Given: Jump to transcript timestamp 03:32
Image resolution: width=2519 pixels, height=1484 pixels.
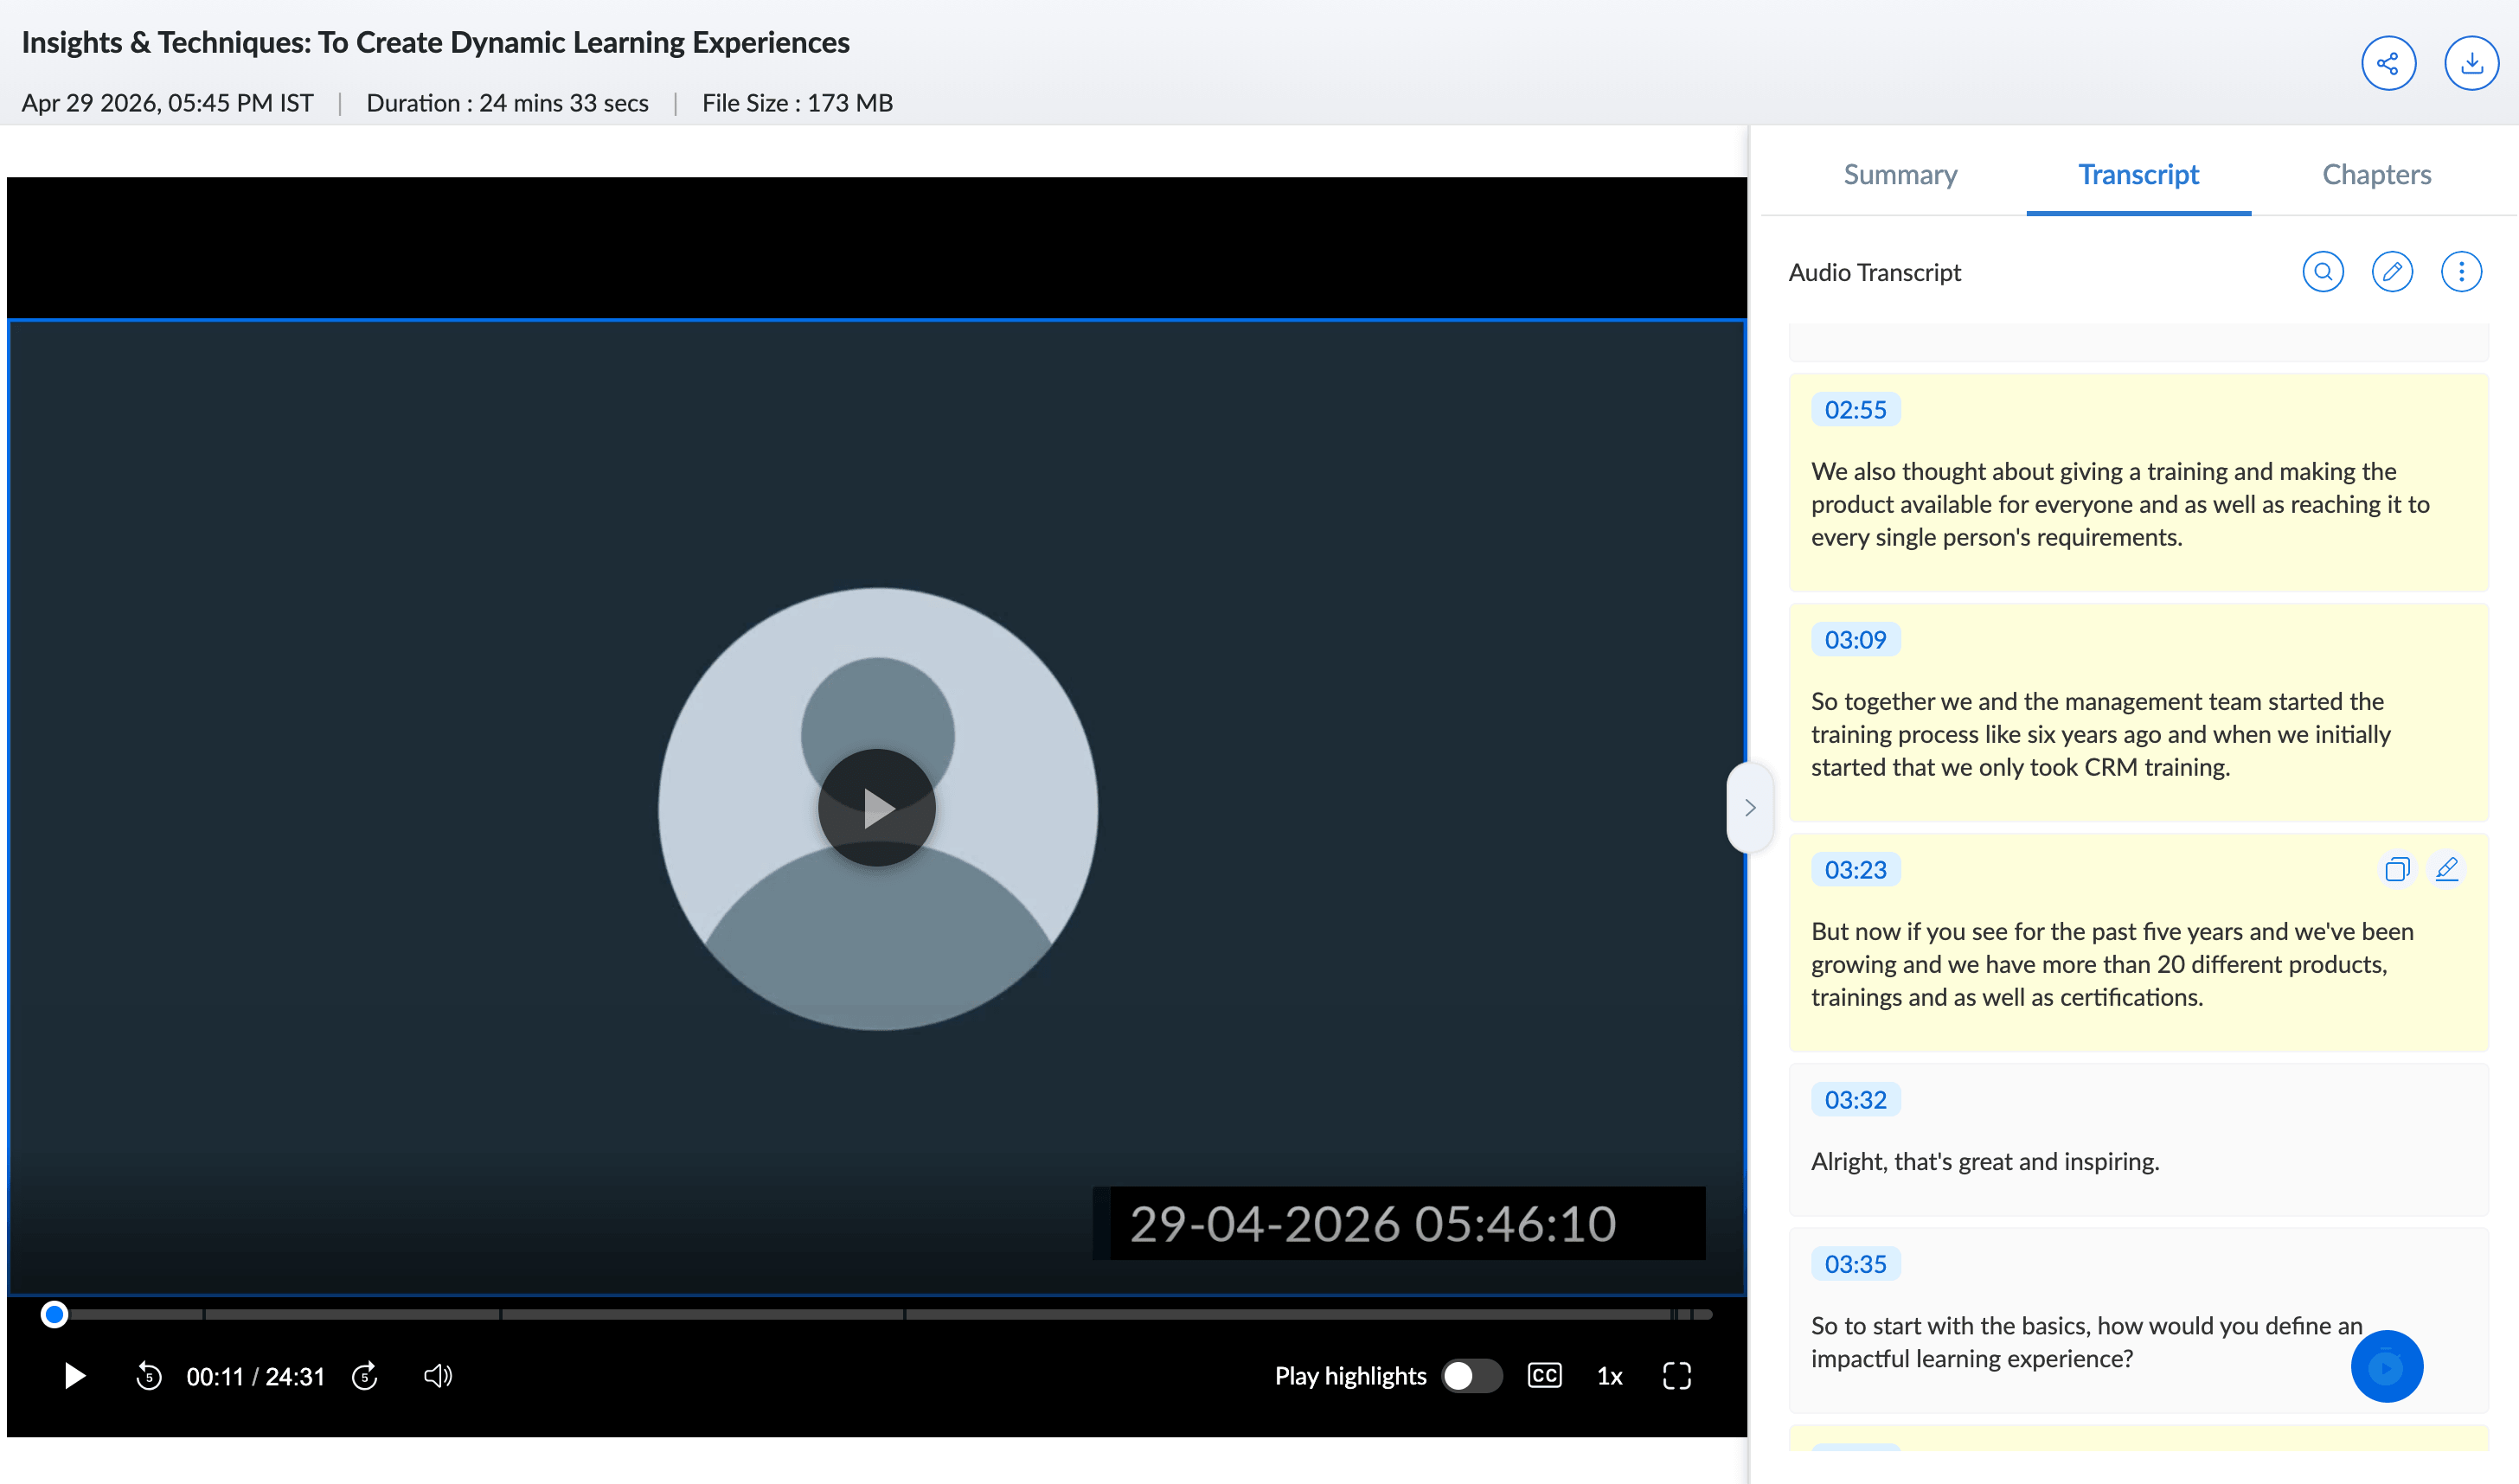Looking at the screenshot, I should (1855, 1099).
